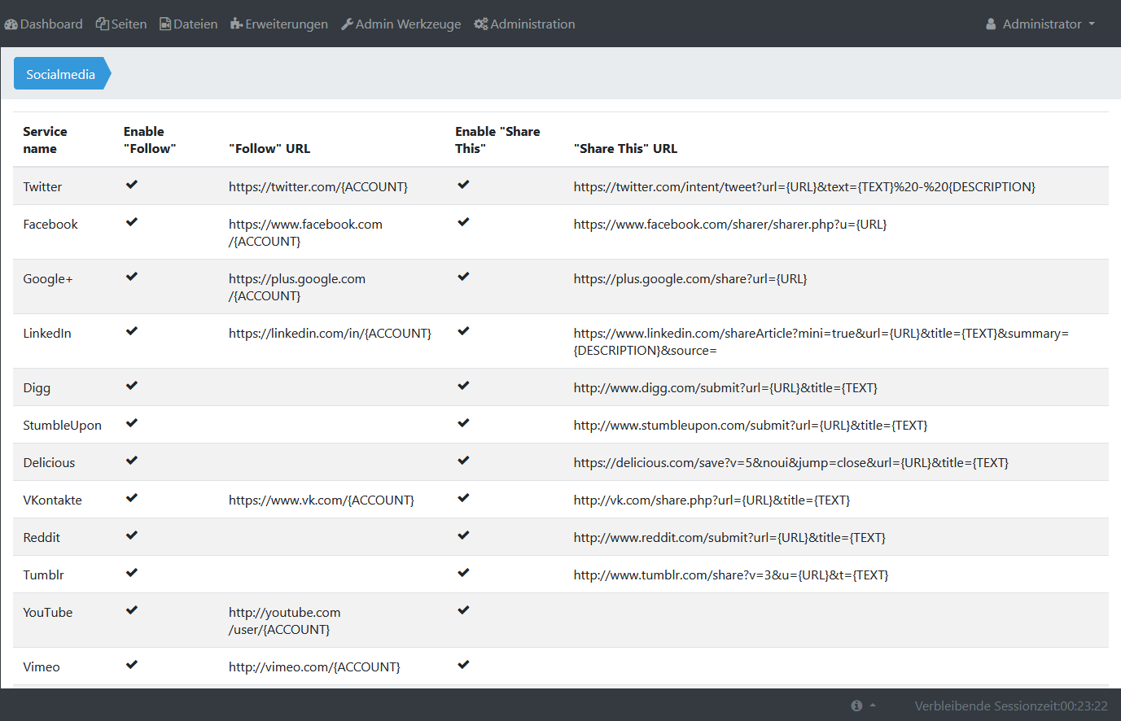
Task: Open the Dashboard menu item
Action: tap(44, 24)
